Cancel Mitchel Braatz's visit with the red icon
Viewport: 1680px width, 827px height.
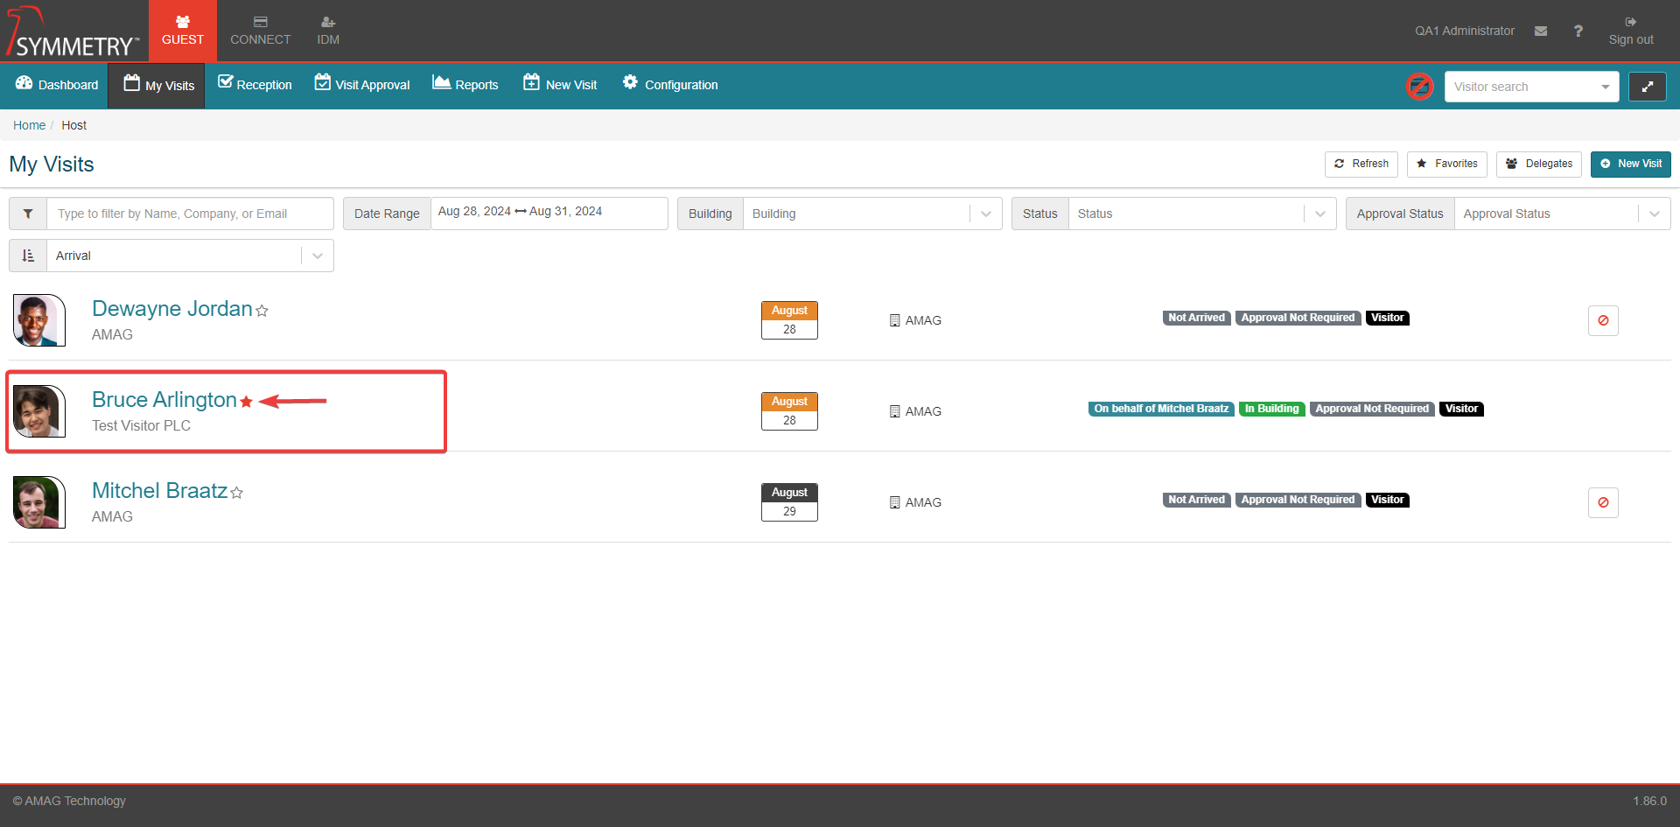(1603, 502)
